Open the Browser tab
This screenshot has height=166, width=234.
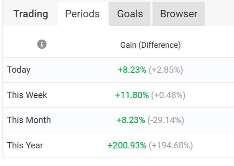[x=179, y=14]
